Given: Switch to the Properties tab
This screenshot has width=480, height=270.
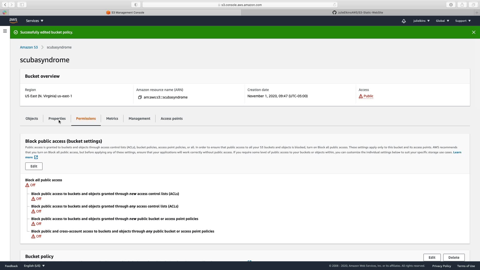Looking at the screenshot, I should coord(57,119).
